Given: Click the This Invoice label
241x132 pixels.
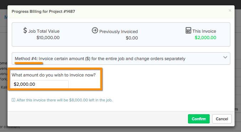Looking at the screenshot, I should (x=204, y=31).
